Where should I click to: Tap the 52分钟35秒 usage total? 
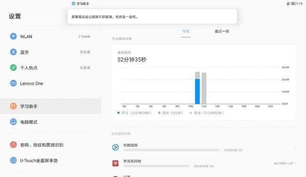pos(132,59)
